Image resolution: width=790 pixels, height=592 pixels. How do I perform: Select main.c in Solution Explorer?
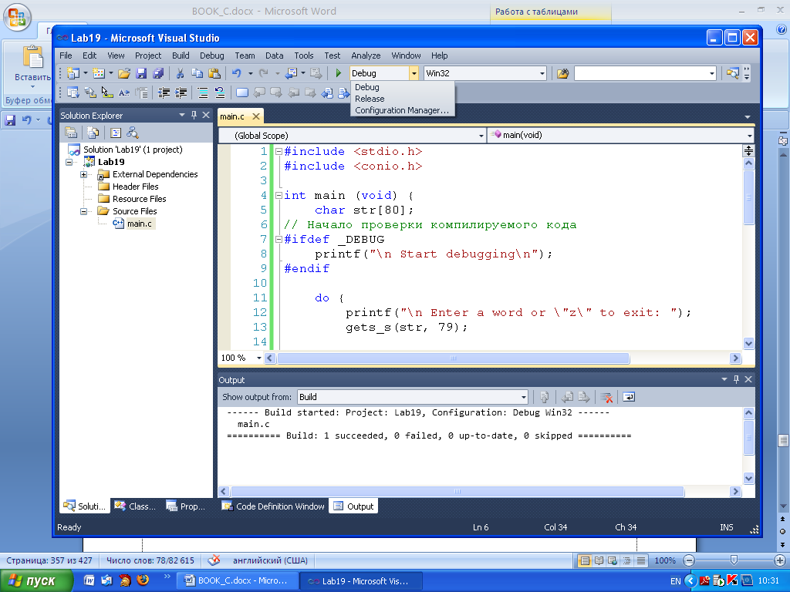coord(139,224)
